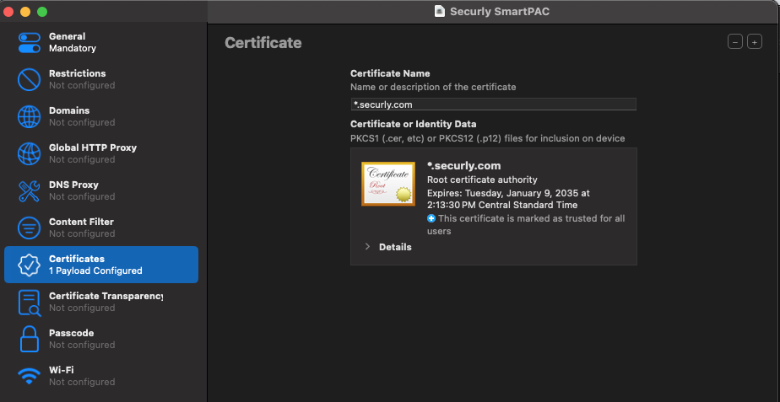780x402 pixels.
Task: Click the marked as trusted text
Action: point(526,225)
